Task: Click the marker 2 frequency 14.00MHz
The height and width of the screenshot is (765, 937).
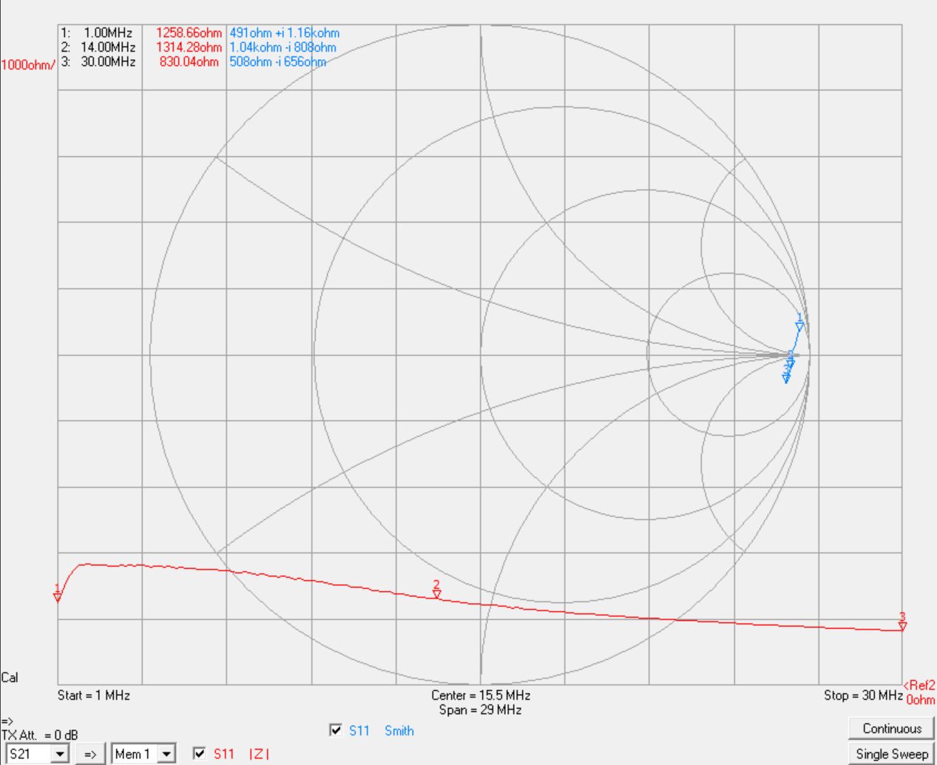Action: point(108,47)
